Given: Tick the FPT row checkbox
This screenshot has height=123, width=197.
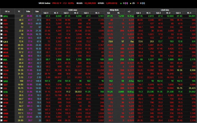Looking at the screenshot, I should [x=1, y=38].
